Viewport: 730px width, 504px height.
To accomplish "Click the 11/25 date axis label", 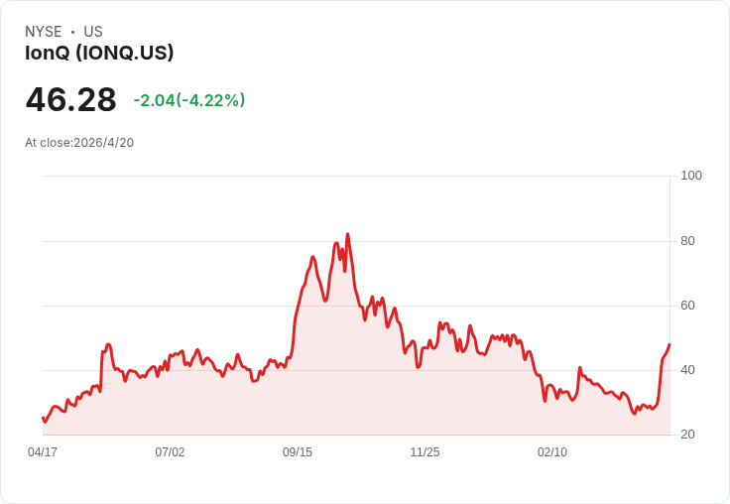I will [425, 452].
